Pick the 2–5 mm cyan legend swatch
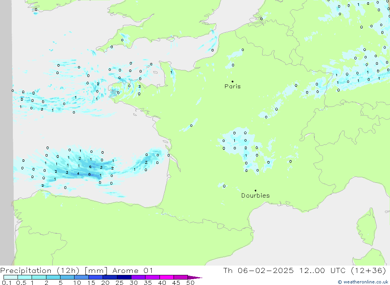Image resolution: width=390 pixels, height=285 pixels. 53,277
